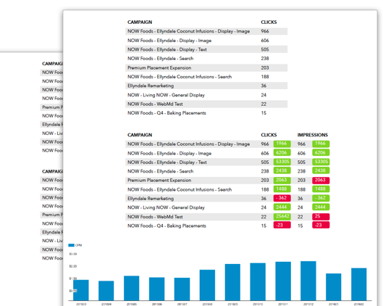Click the green 1488 badge in Clicks column

point(282,189)
